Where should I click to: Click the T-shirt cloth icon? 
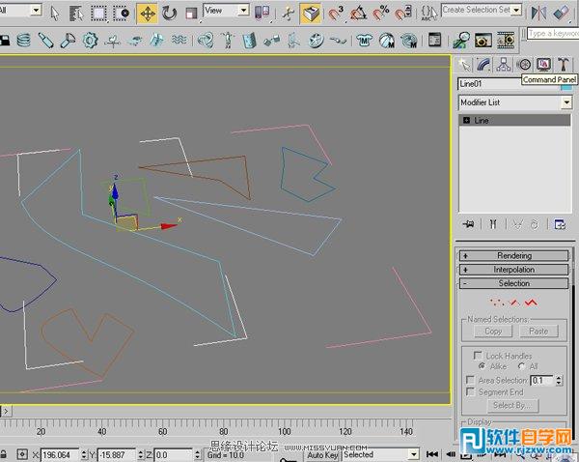(x=364, y=41)
